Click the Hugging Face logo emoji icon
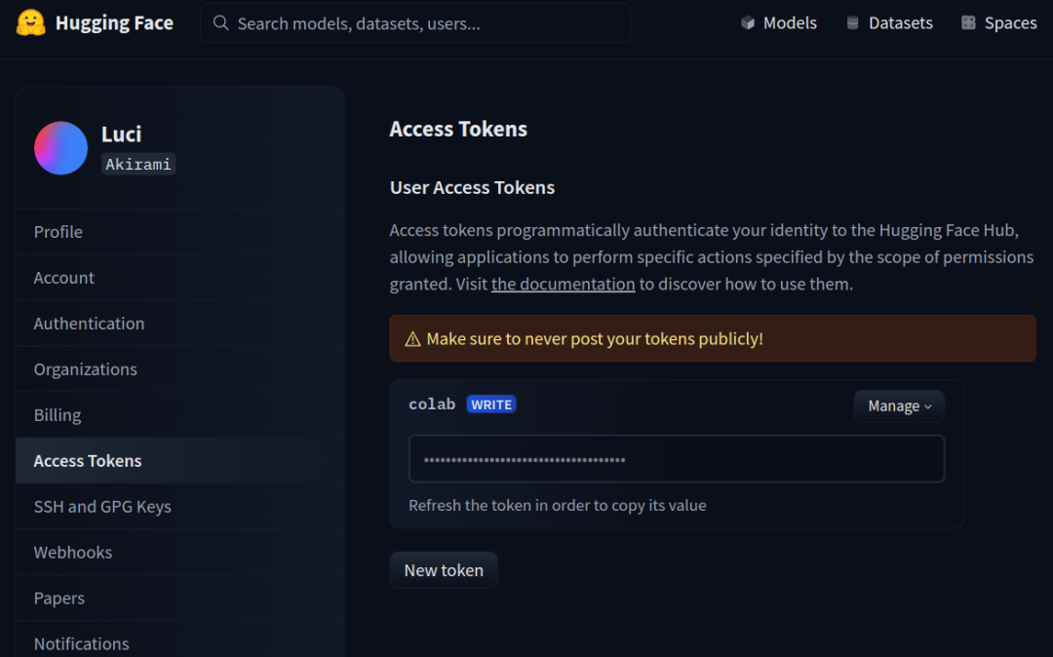1053x657 pixels. point(31,23)
